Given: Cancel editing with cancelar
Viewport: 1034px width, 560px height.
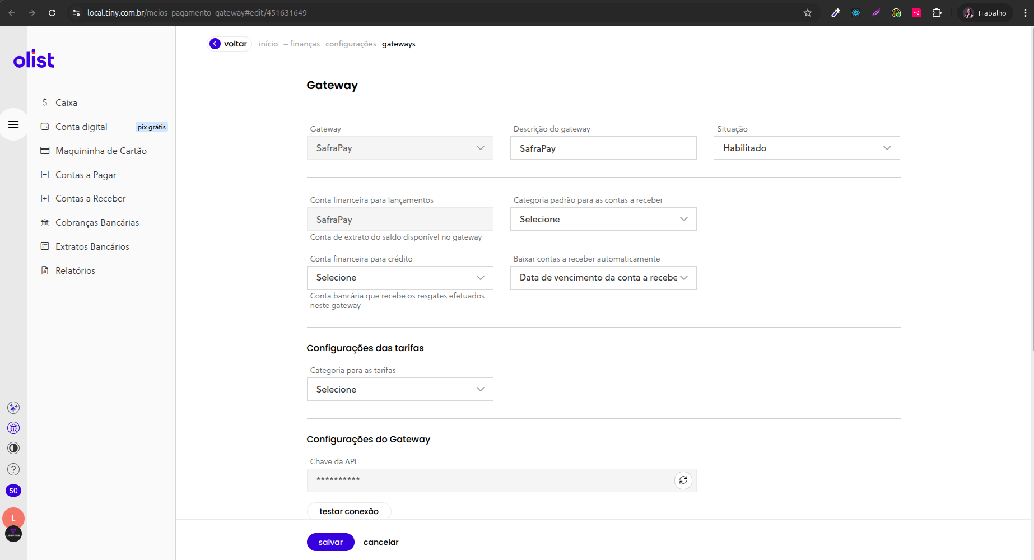Looking at the screenshot, I should (x=381, y=542).
